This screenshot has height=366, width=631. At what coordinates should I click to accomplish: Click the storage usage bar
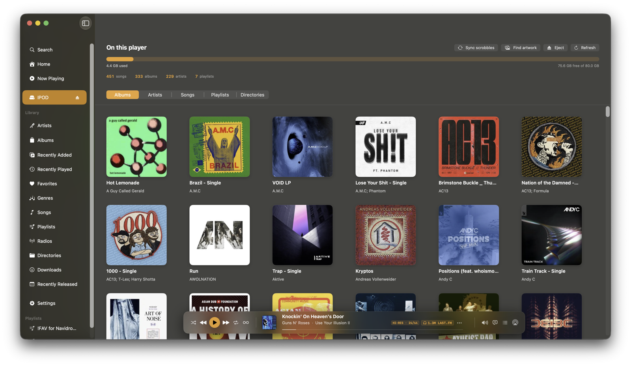coord(353,59)
